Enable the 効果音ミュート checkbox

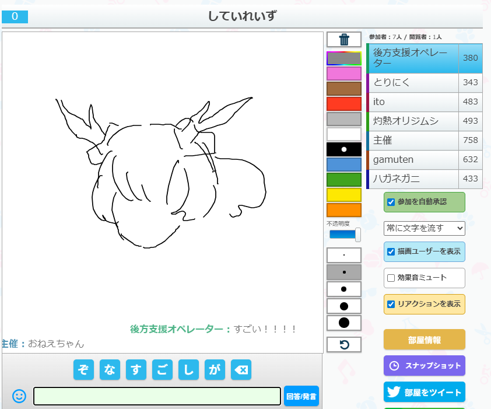coord(391,278)
